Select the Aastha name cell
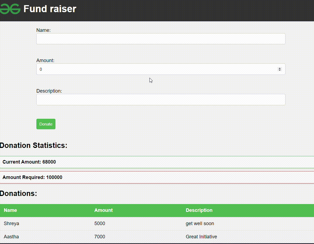This screenshot has height=244, width=314. (11, 236)
